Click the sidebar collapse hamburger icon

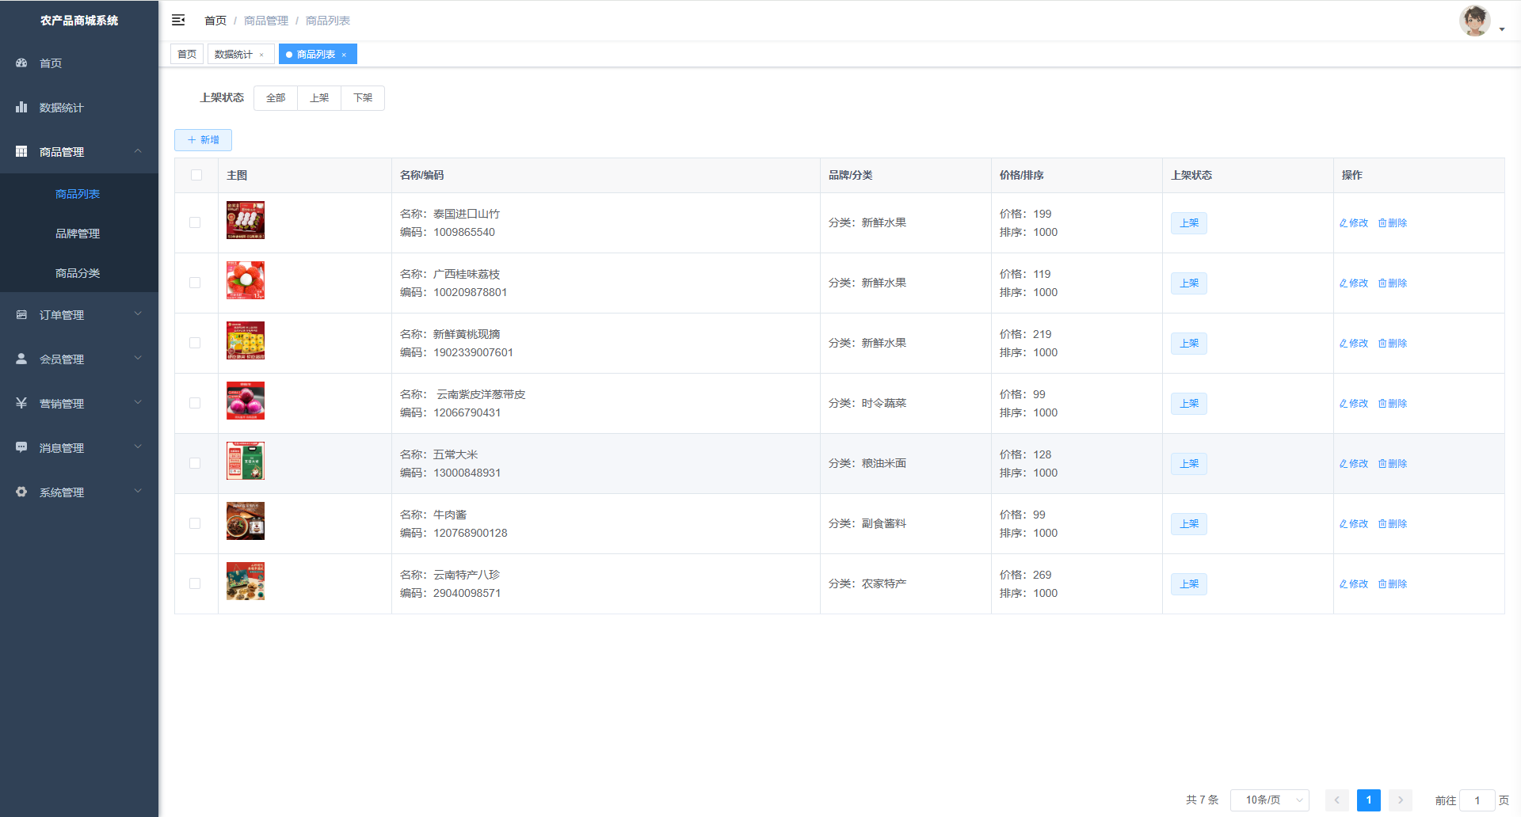tap(178, 20)
